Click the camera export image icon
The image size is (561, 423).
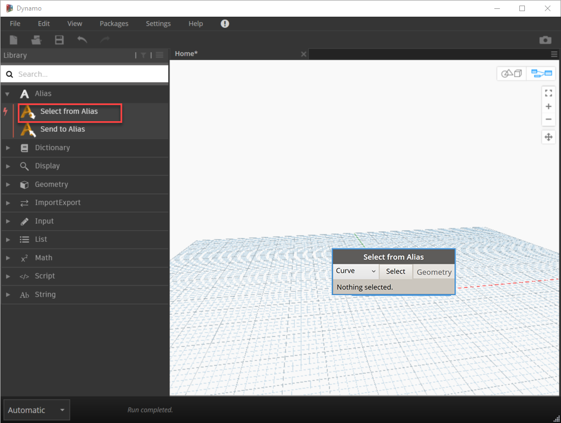[x=545, y=40]
